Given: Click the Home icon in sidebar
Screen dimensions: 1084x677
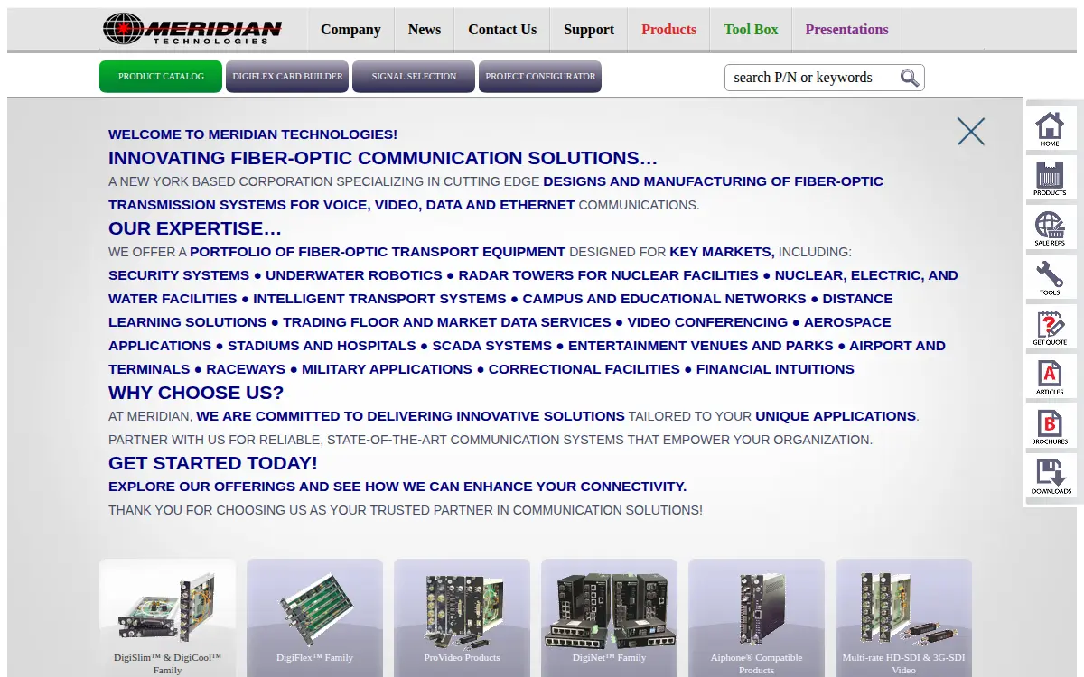Looking at the screenshot, I should tap(1050, 129).
